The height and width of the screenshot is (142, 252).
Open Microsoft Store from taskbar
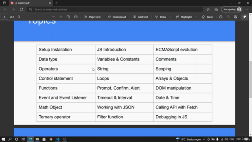(x=44, y=139)
